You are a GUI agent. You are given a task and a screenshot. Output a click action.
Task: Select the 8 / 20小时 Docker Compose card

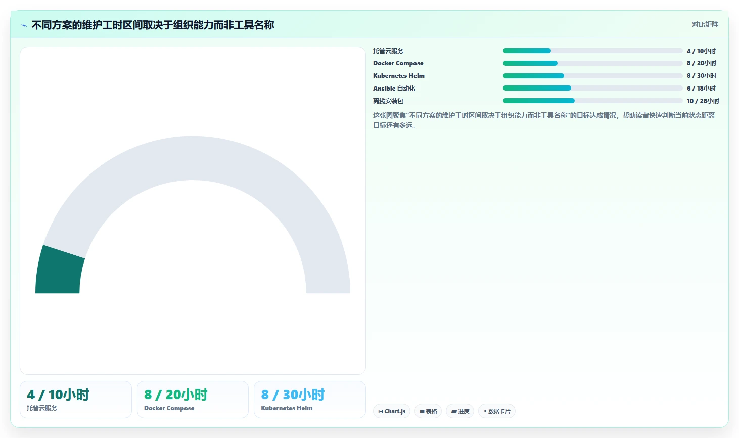click(x=193, y=400)
